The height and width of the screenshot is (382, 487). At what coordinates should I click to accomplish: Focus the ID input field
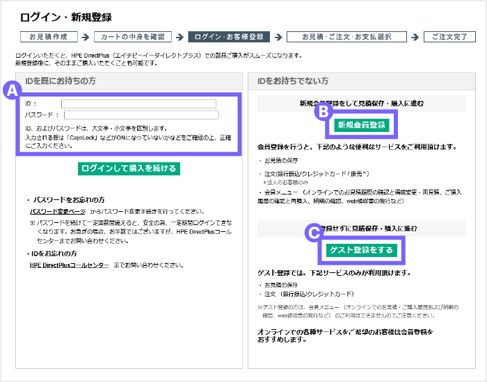pyautogui.click(x=138, y=104)
